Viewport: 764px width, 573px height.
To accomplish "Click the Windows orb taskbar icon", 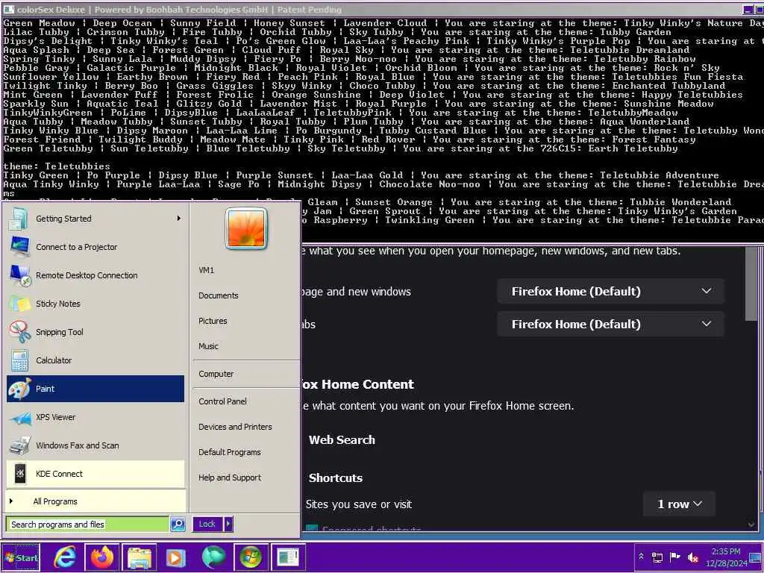I will click(251, 557).
